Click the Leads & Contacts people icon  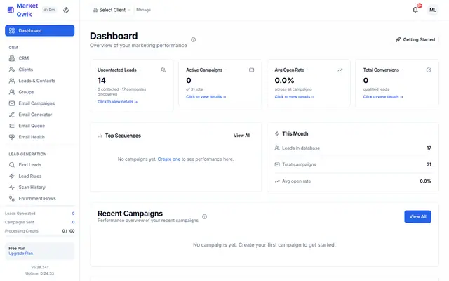coord(12,81)
